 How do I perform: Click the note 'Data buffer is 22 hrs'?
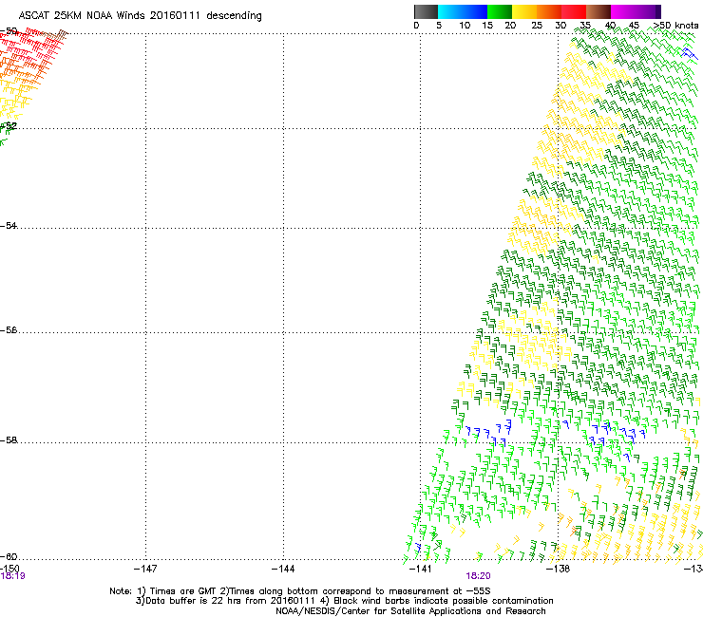(194, 601)
